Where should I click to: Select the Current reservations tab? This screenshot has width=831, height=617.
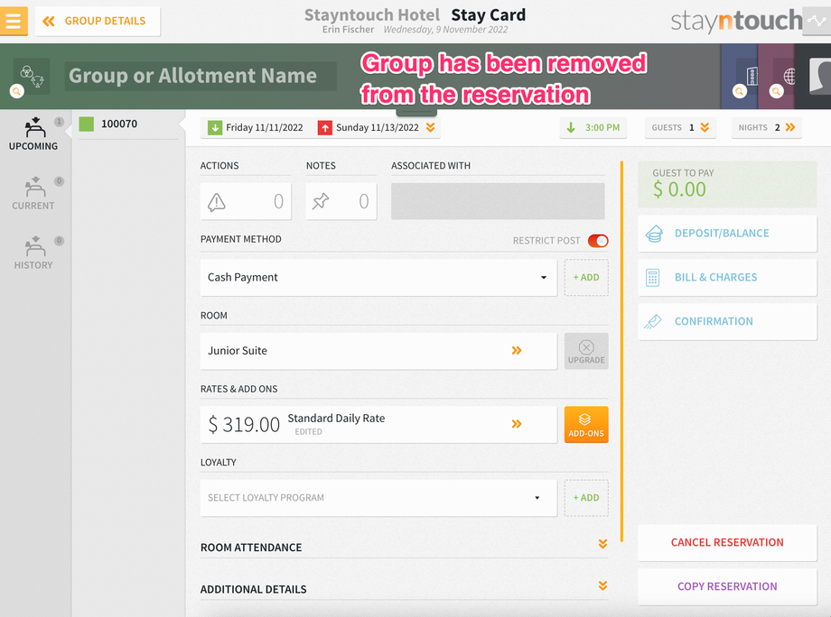pos(33,194)
